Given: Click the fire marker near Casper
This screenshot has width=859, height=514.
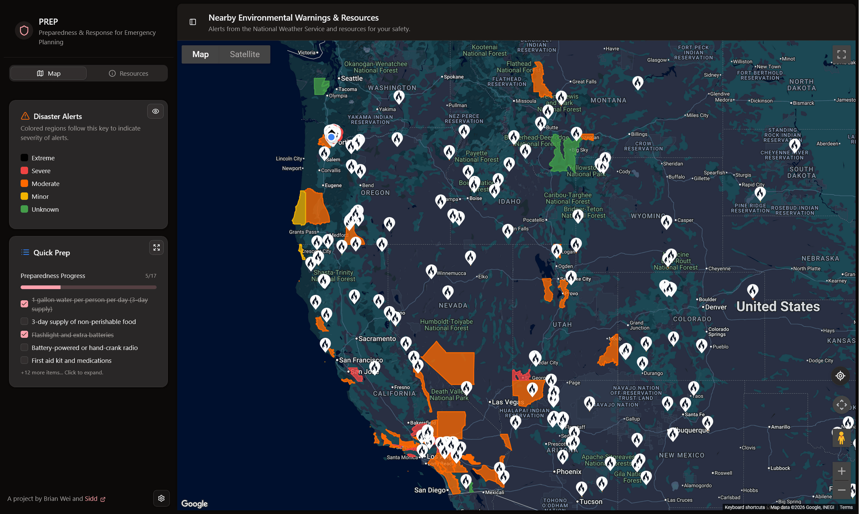Looking at the screenshot, I should pos(666,221).
